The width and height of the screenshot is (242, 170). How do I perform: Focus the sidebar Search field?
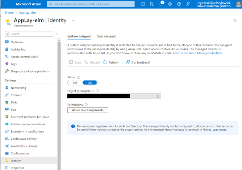click(x=29, y=34)
